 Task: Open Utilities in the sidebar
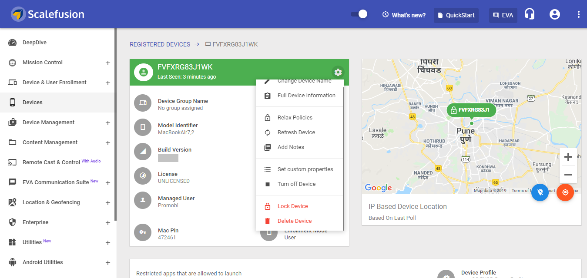(32, 242)
